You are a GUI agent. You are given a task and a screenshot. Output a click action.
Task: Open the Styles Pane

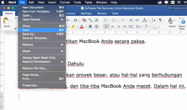tap(182, 24)
